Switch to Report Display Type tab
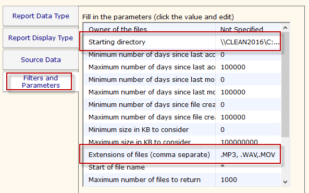 (x=41, y=38)
